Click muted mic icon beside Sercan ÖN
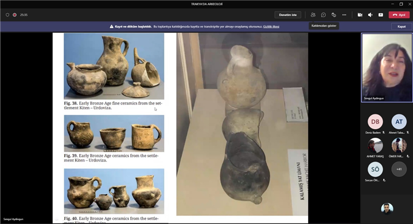Screen dimensions: 413x224 (384, 180)
